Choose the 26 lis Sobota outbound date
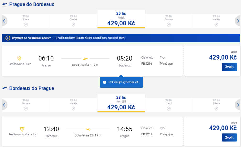Image resolution: width=241 pixels, height=147 pixels. [169, 20]
